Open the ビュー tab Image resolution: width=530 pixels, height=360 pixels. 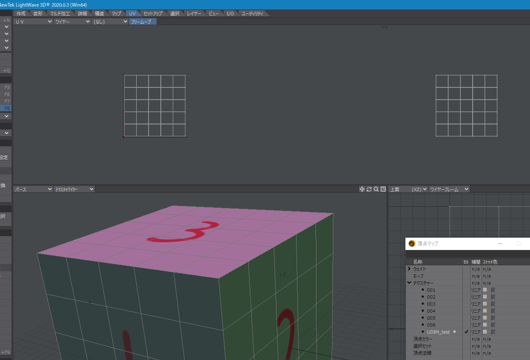(x=214, y=14)
